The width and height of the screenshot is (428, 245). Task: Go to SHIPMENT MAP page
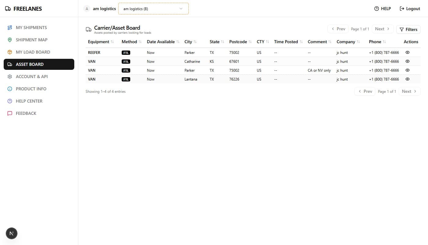coord(39,40)
